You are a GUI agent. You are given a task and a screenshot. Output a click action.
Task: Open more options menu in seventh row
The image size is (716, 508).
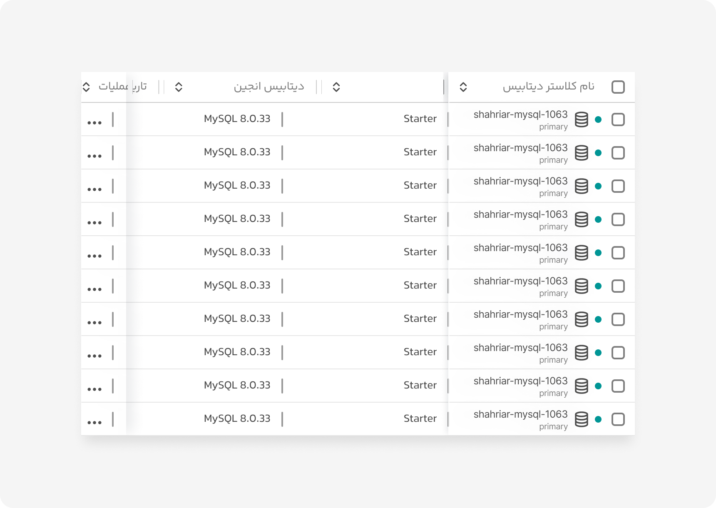(x=94, y=323)
